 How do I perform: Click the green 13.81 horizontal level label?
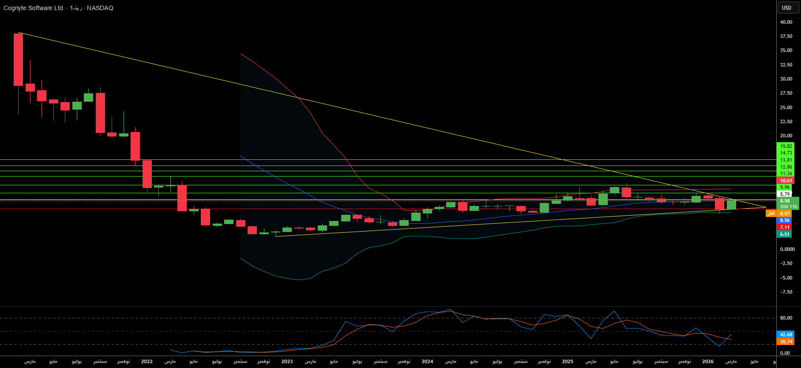click(786, 160)
